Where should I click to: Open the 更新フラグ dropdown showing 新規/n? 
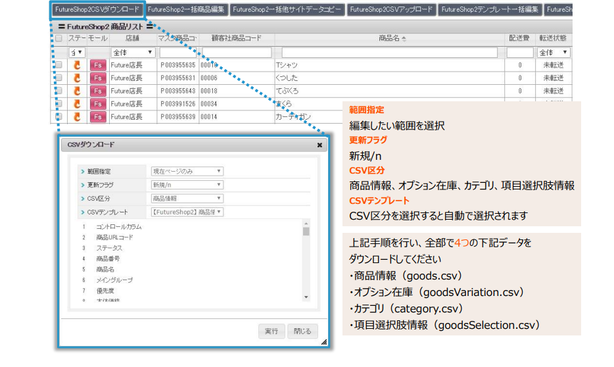(187, 185)
